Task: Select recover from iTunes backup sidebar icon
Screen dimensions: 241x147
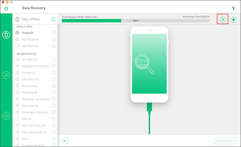Action: (6, 75)
